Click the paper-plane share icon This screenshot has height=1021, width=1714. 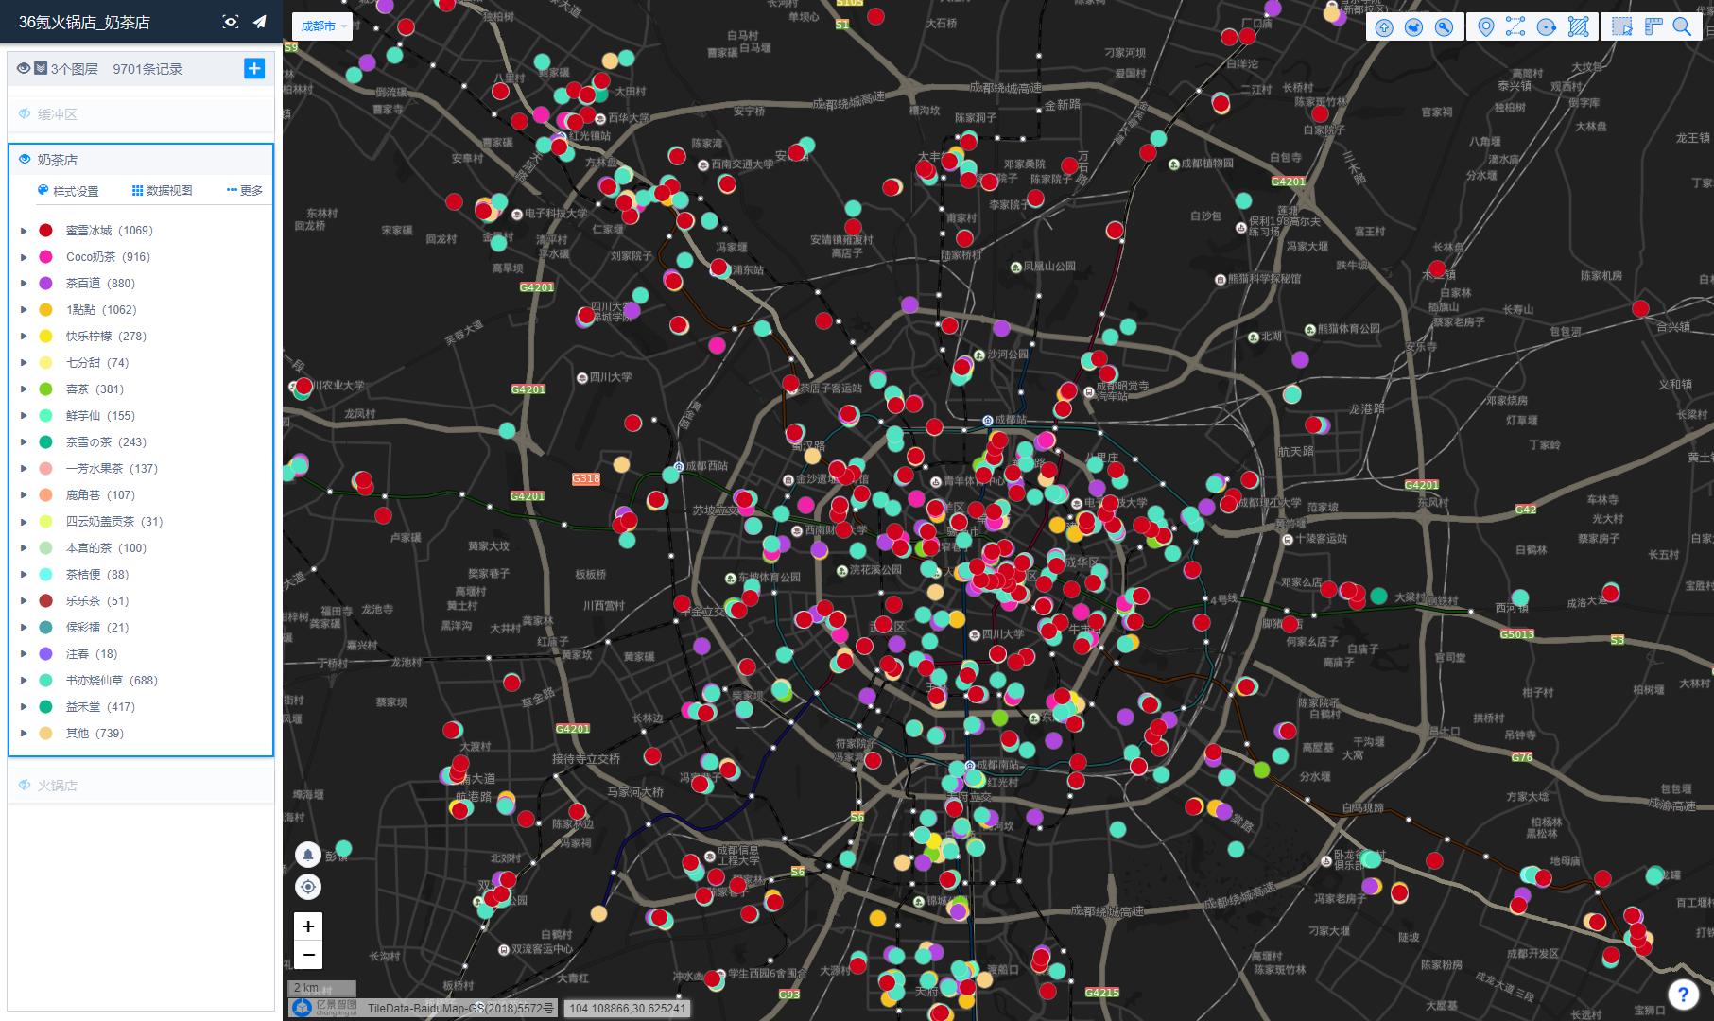pyautogui.click(x=259, y=22)
